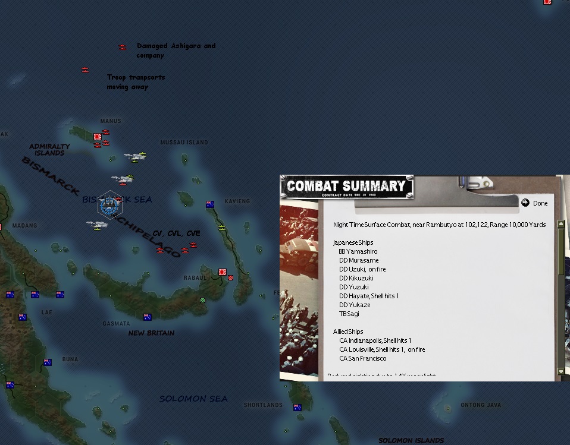This screenshot has width=570, height=445.
Task: Click the ADMIRALTY ISLANDS map label
Action: (49, 150)
